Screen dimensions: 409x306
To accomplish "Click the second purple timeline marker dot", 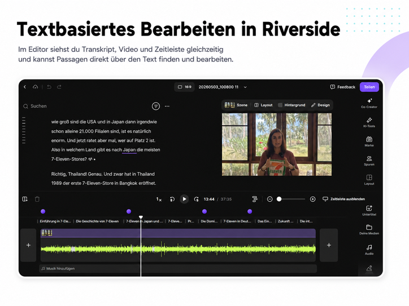I will coord(129,211).
